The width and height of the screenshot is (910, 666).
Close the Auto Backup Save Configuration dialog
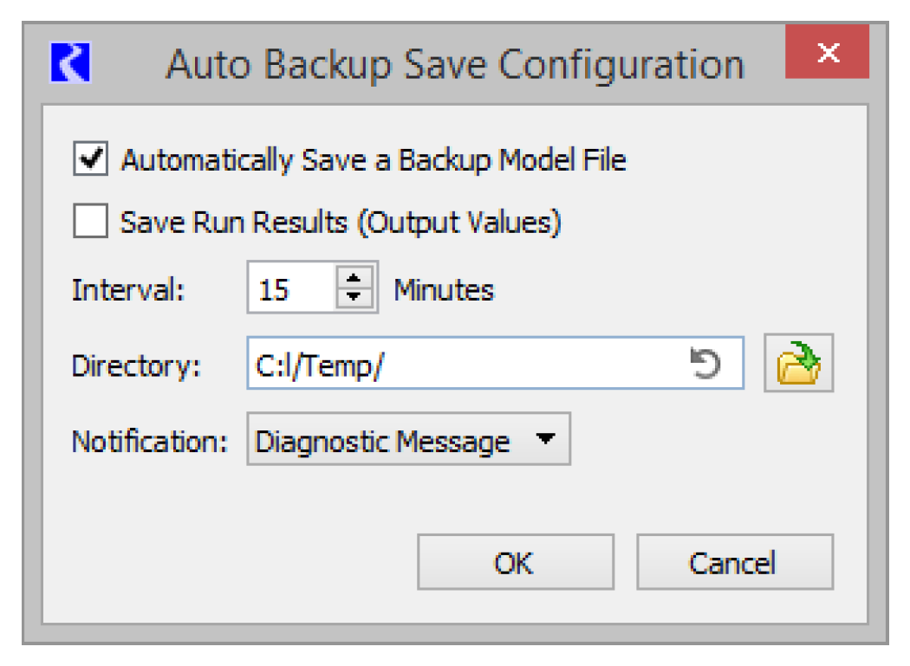point(828,53)
